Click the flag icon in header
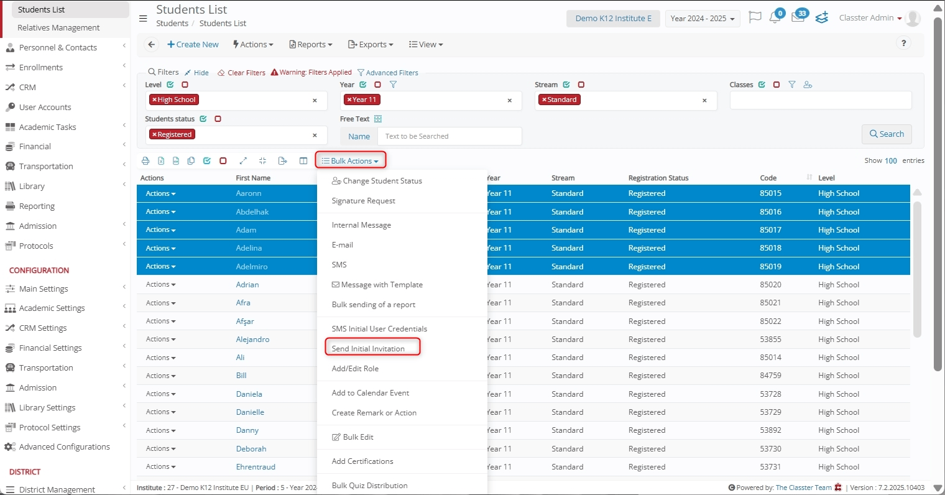The image size is (945, 495). click(755, 18)
